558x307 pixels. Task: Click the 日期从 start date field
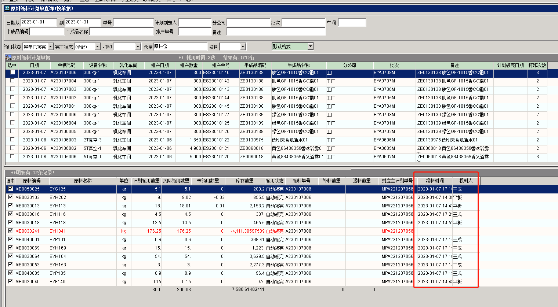pos(39,22)
